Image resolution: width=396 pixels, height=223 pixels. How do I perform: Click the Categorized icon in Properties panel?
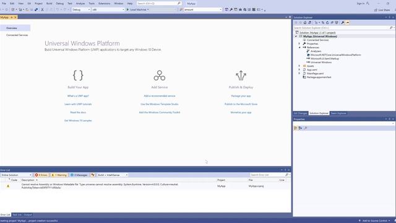point(296,128)
